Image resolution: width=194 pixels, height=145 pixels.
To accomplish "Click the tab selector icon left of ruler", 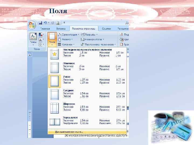I will pyautogui.click(x=30, y=55).
